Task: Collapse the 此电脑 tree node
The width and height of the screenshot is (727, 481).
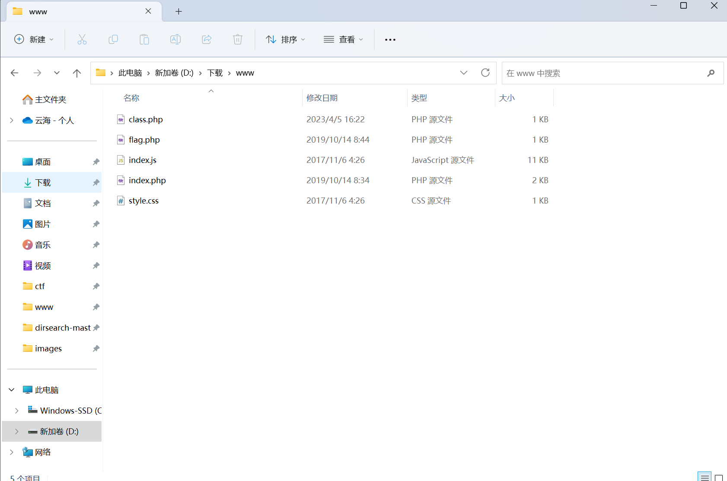Action: [x=12, y=390]
